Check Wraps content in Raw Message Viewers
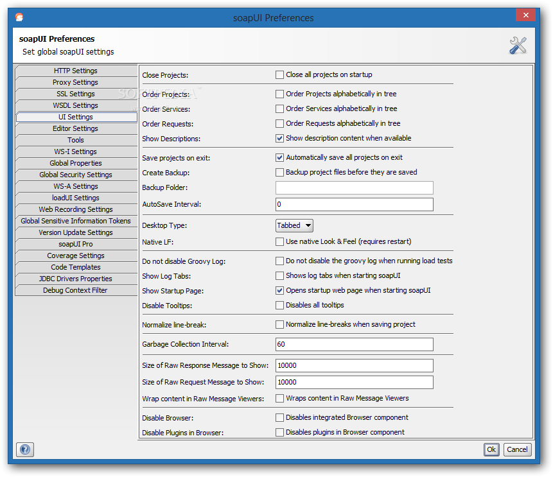This screenshot has width=553, height=477. click(x=279, y=399)
